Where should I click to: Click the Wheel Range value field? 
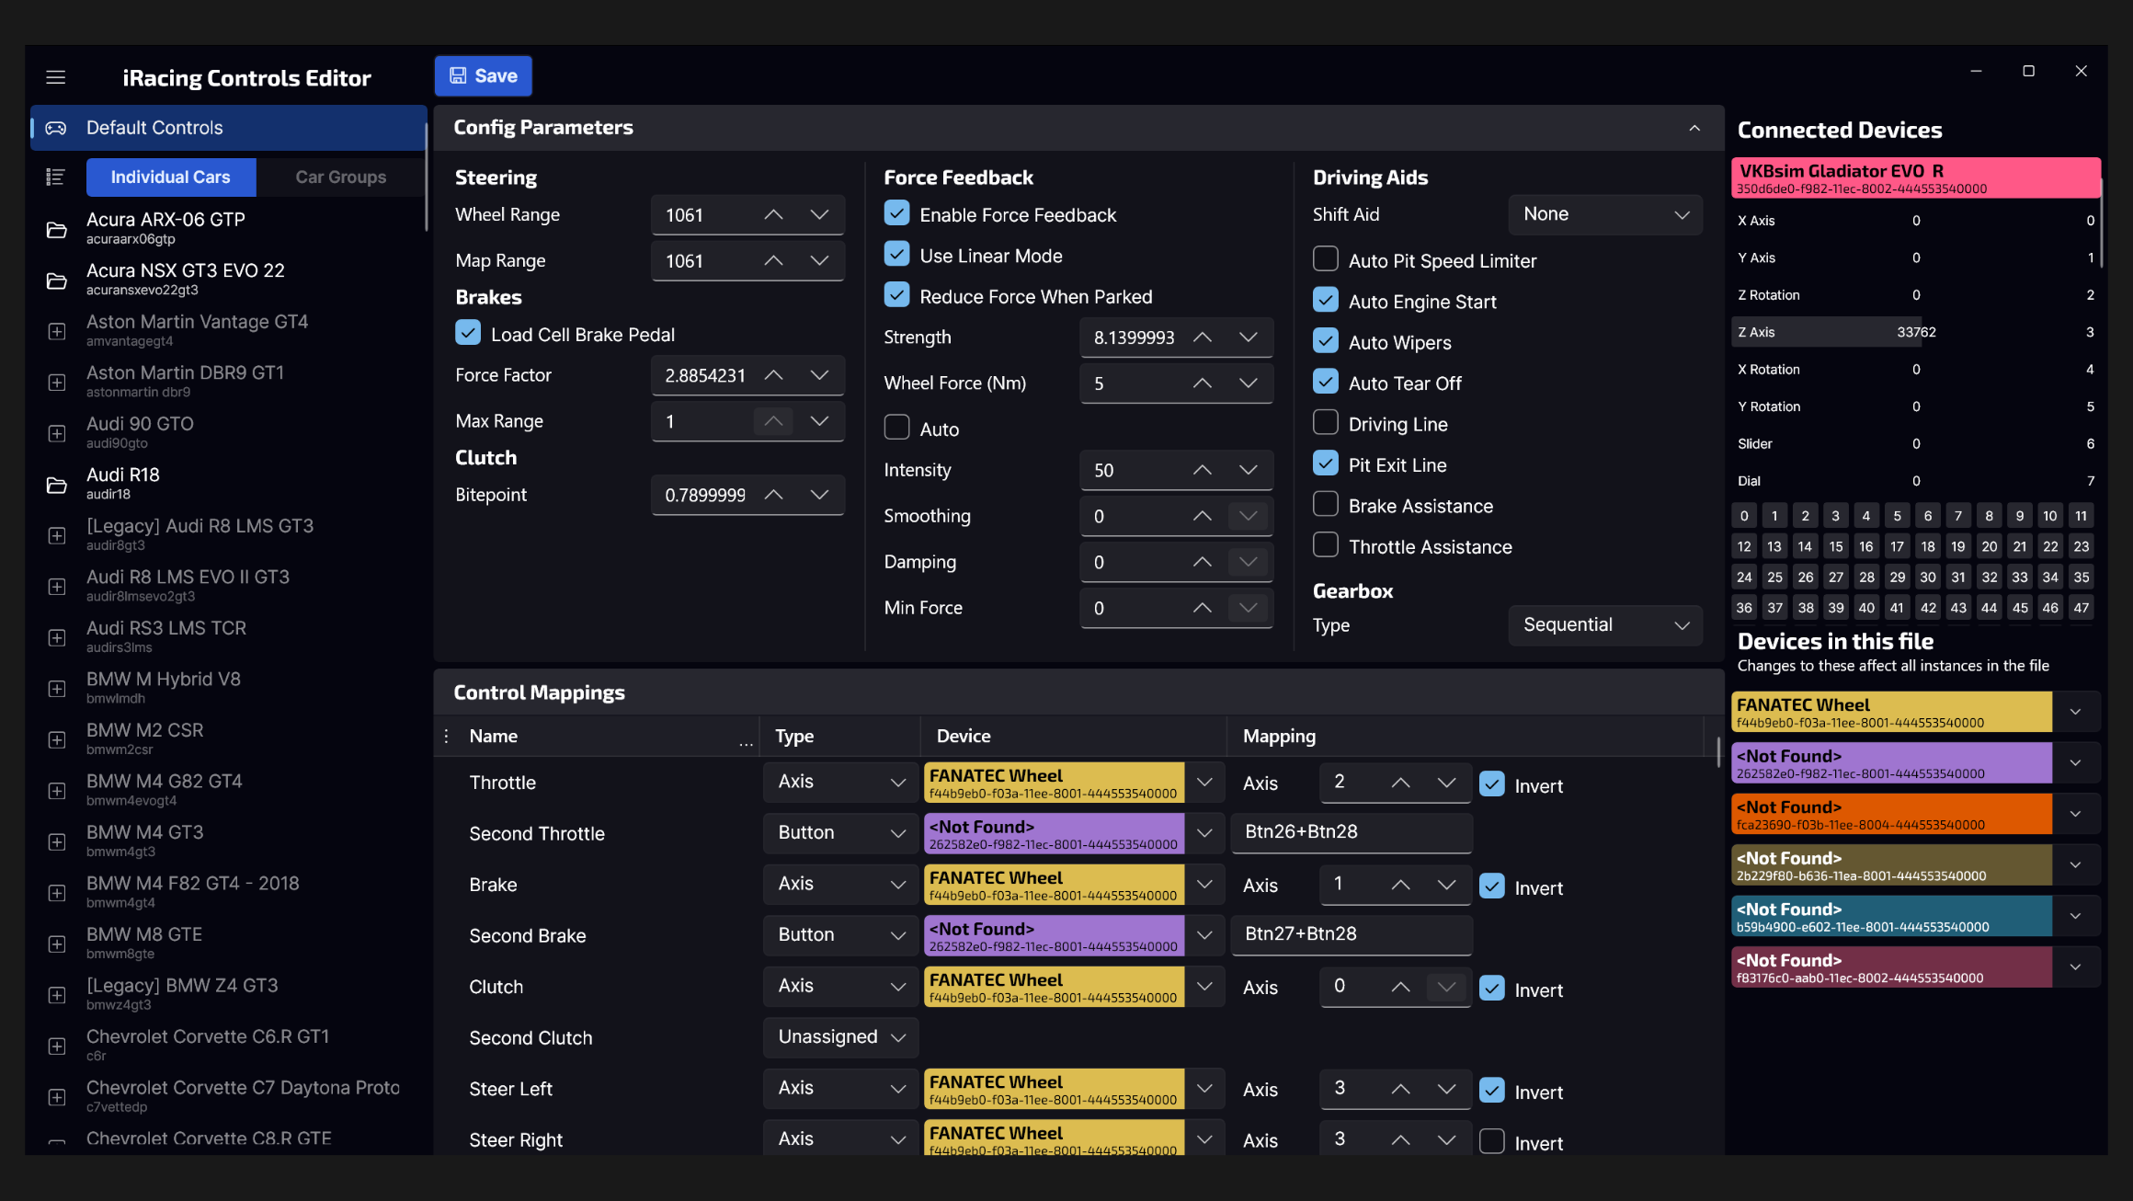click(x=713, y=214)
